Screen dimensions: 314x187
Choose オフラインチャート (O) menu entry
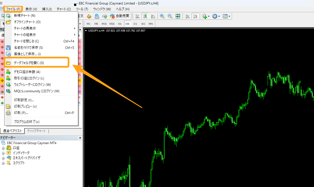(41, 22)
